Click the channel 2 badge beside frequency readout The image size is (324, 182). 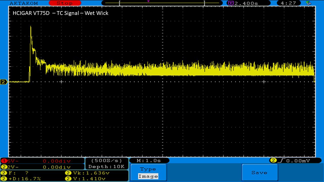pyautogui.click(x=4, y=173)
